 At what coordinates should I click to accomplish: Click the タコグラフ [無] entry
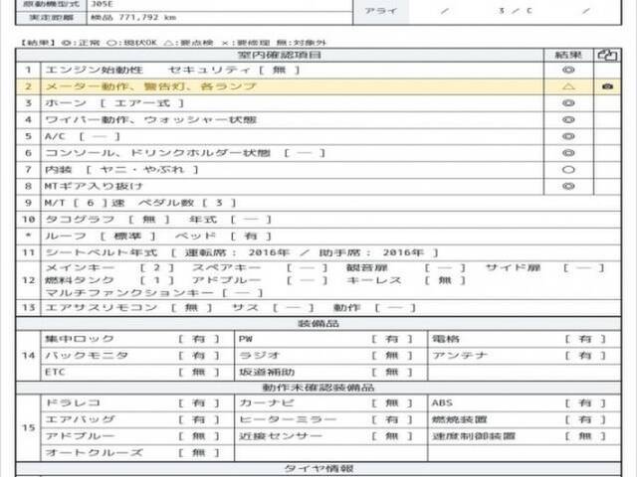107,220
